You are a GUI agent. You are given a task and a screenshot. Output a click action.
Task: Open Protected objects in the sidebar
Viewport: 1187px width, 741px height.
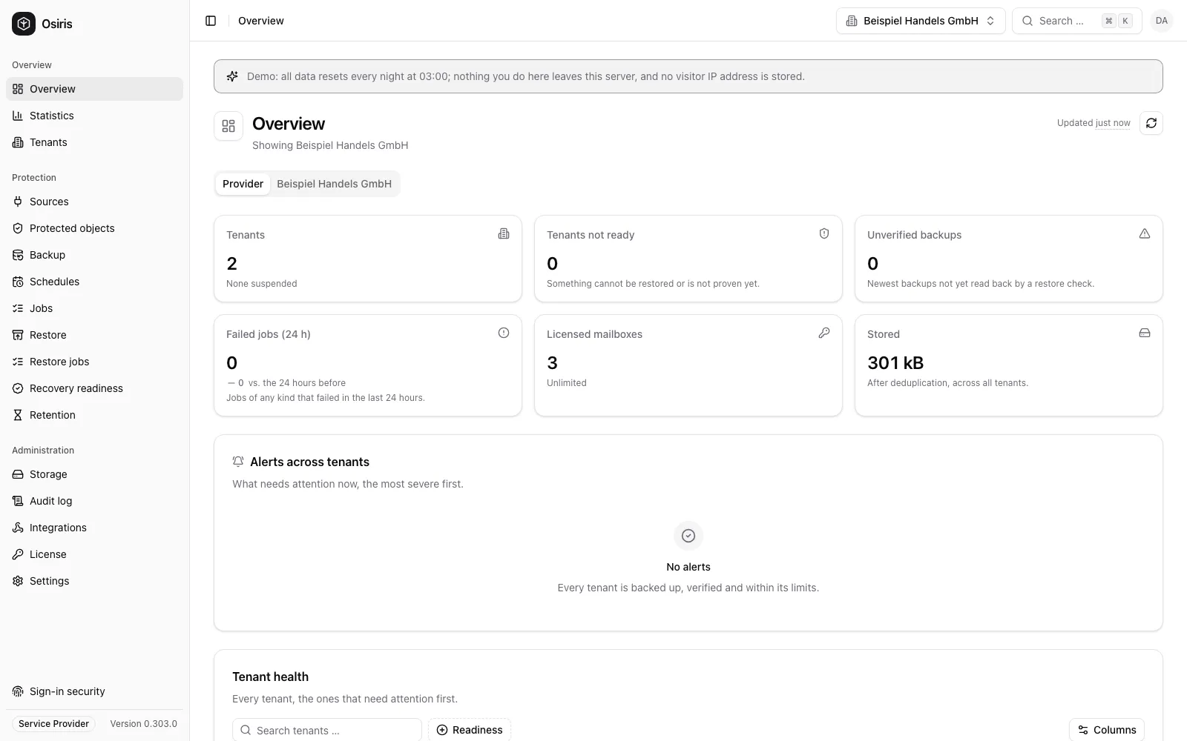coord(94,228)
